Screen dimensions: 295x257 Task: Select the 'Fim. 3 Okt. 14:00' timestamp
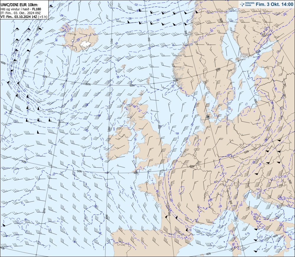274,4
